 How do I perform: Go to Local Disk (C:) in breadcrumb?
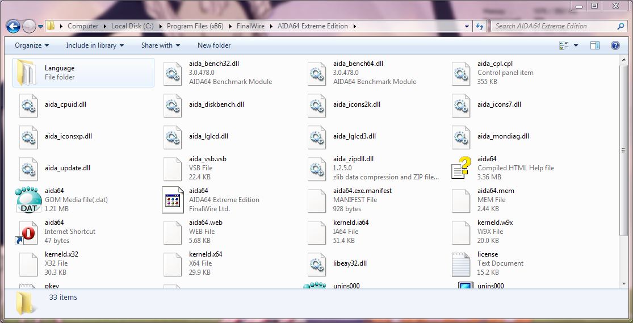coord(132,26)
